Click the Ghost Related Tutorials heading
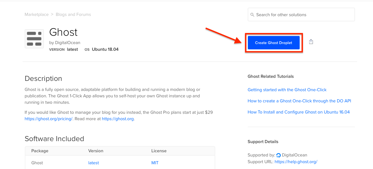Screen dimensions: 373x169 tap(271, 76)
